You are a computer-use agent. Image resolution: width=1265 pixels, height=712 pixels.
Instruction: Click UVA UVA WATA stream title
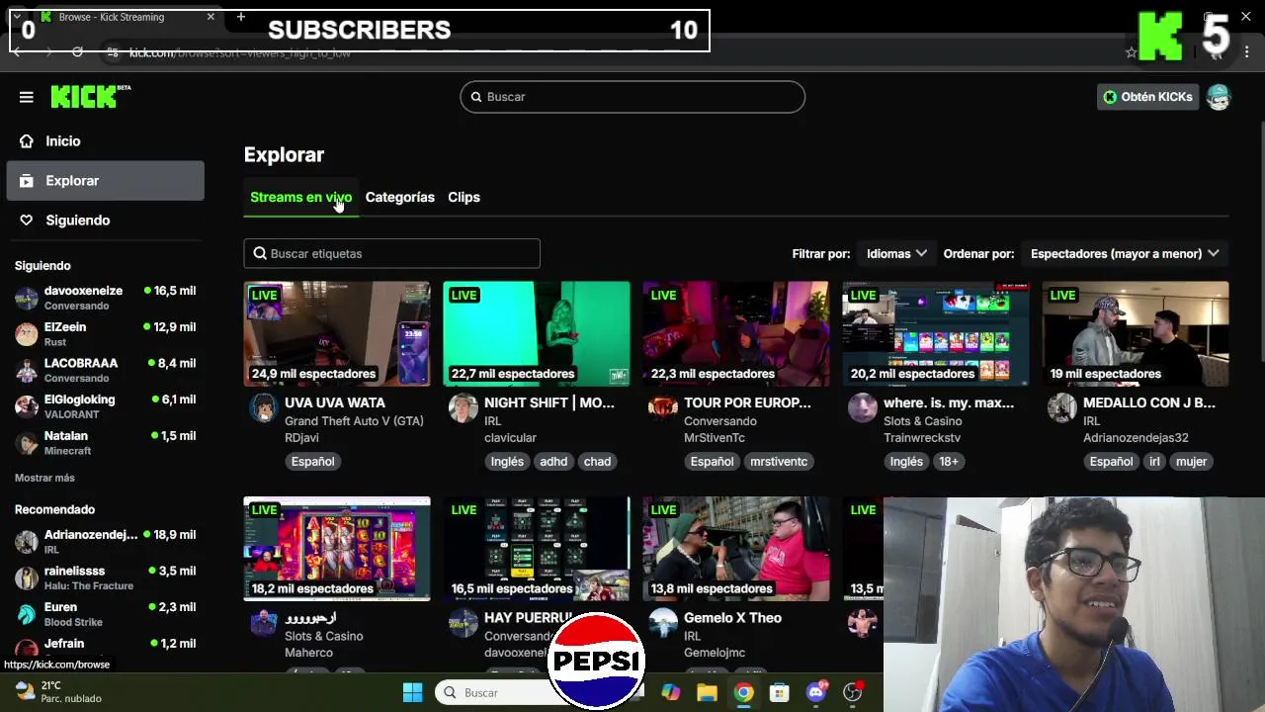(x=335, y=403)
